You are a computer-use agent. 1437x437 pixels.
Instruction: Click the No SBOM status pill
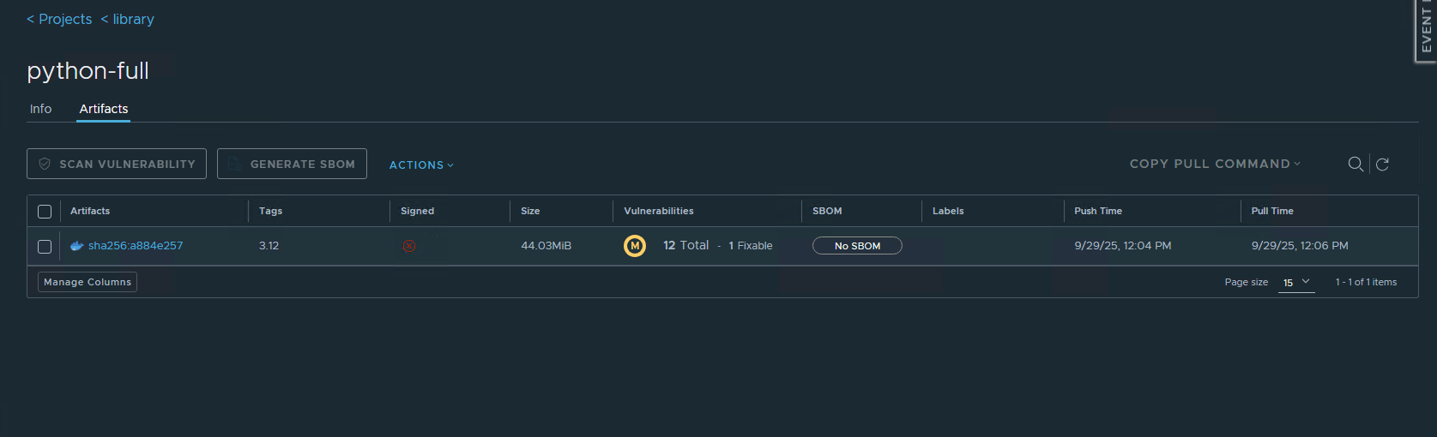[x=857, y=246]
